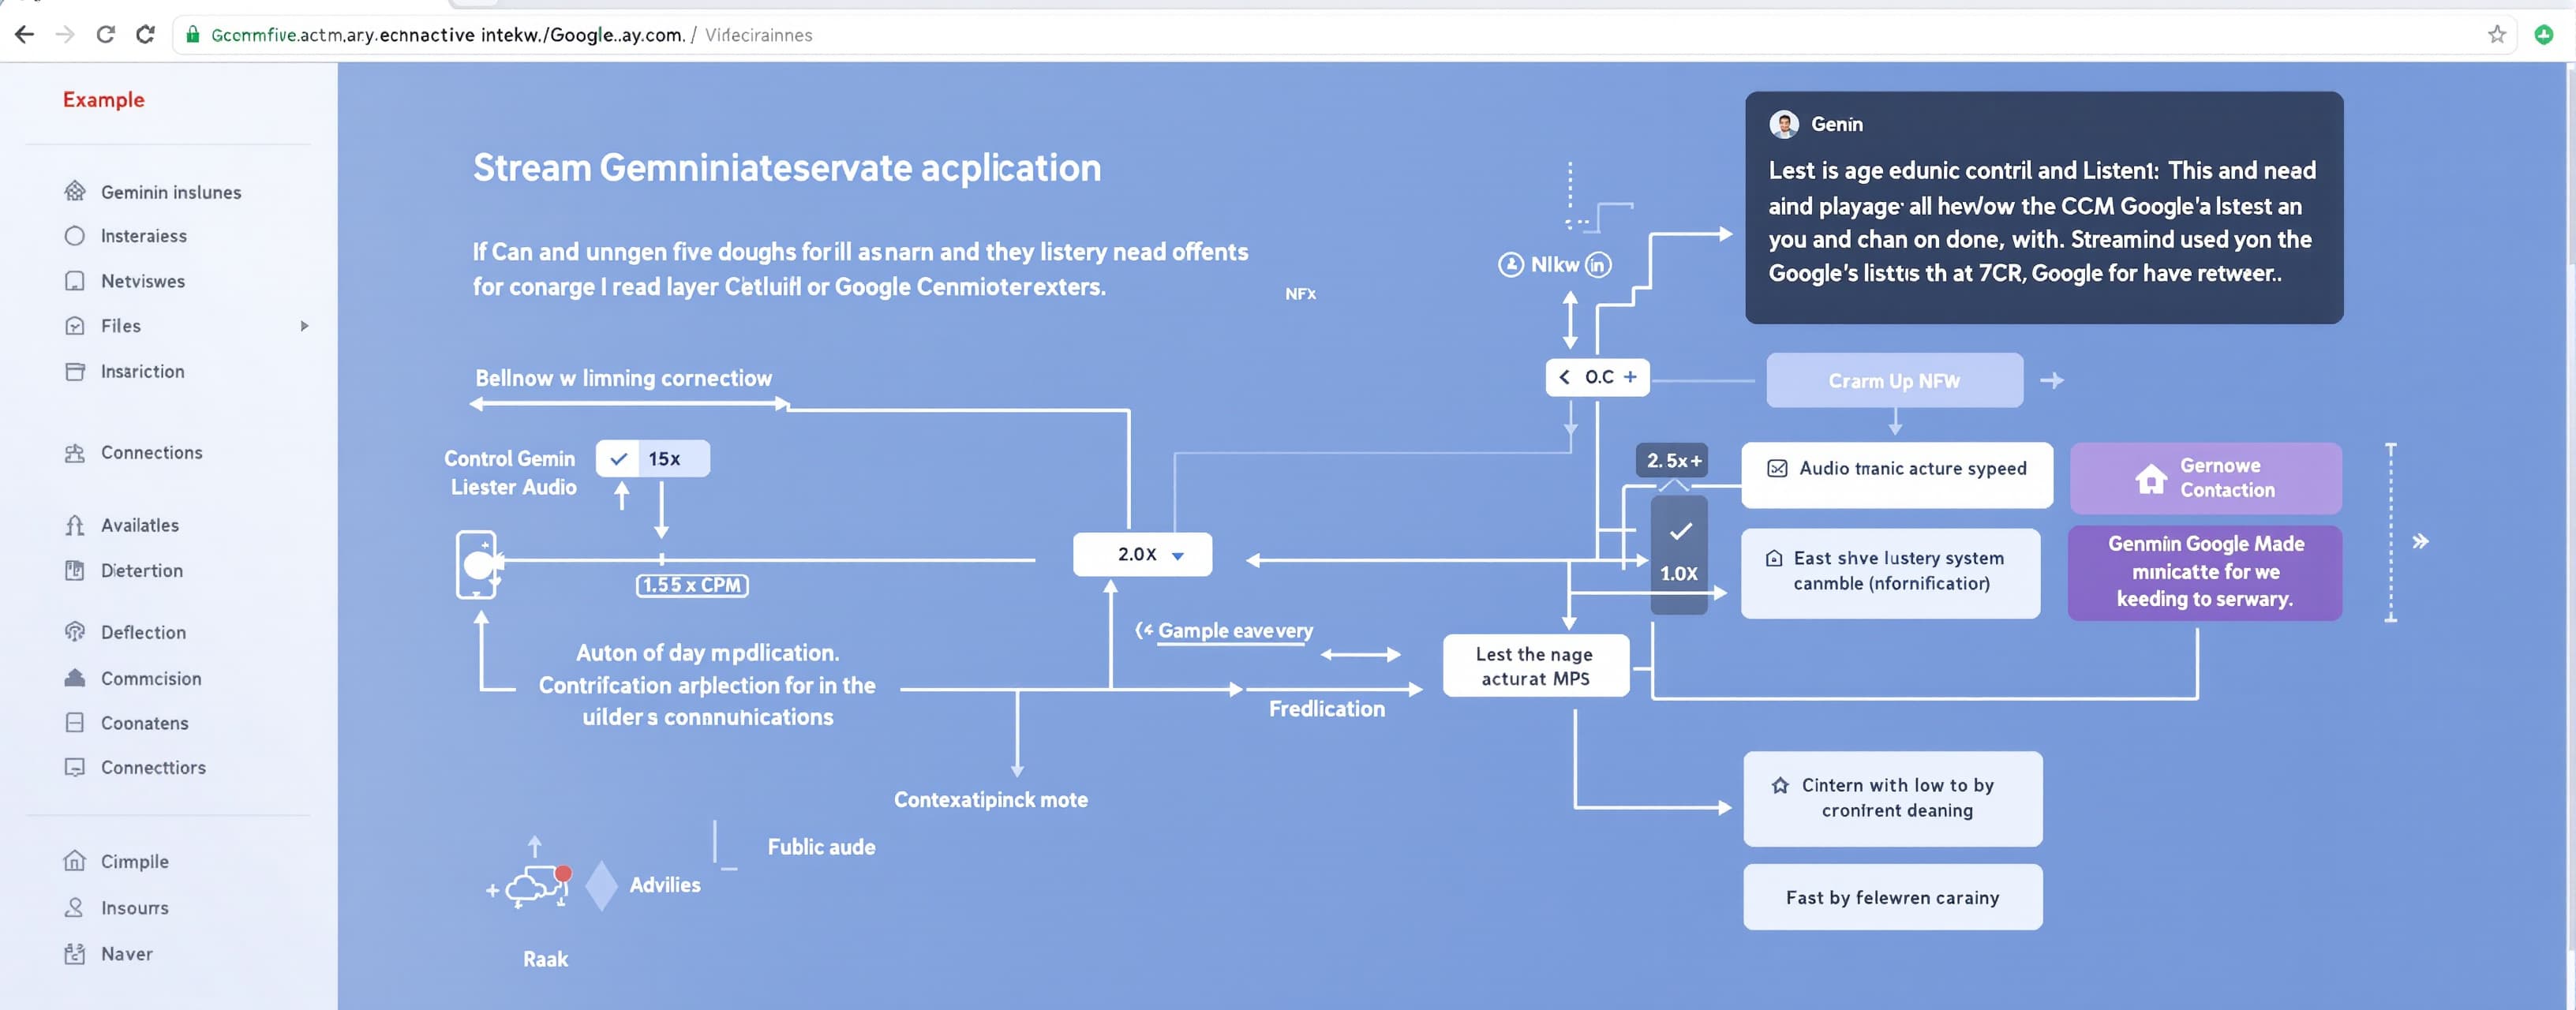Go back using the browser back arrow
This screenshot has width=2576, height=1010.
pyautogui.click(x=25, y=35)
